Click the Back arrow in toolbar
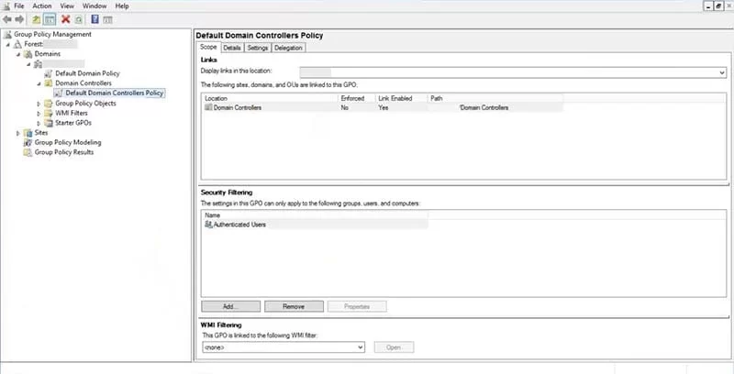Screen dimensions: 734x374 tap(7, 19)
